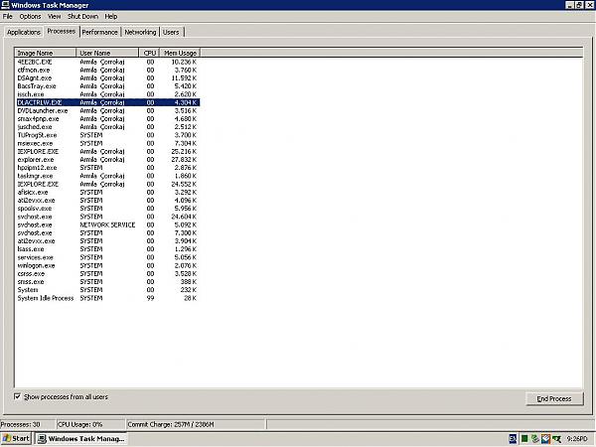The height and width of the screenshot is (447, 596).
Task: Go to the Users tab
Action: tap(171, 33)
